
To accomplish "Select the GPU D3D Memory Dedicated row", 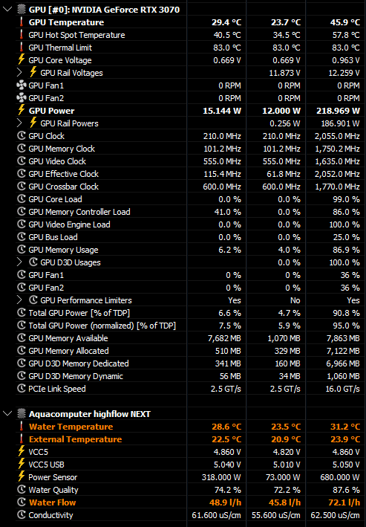I will (190, 363).
